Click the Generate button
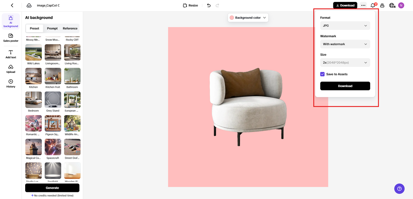Image resolution: width=413 pixels, height=199 pixels. coord(52,188)
